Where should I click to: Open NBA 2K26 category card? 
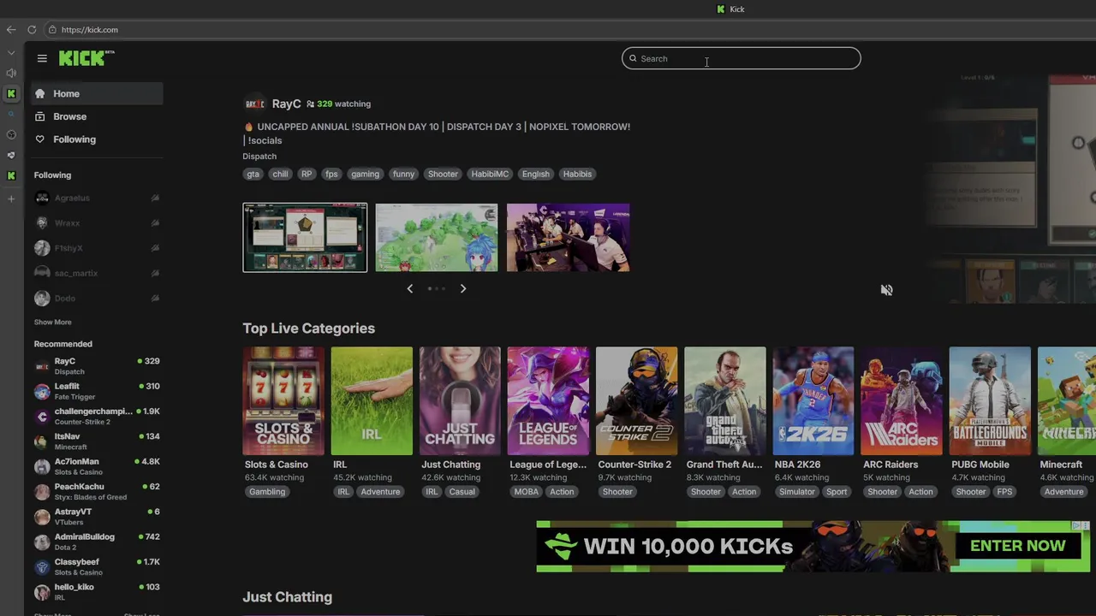(x=813, y=401)
